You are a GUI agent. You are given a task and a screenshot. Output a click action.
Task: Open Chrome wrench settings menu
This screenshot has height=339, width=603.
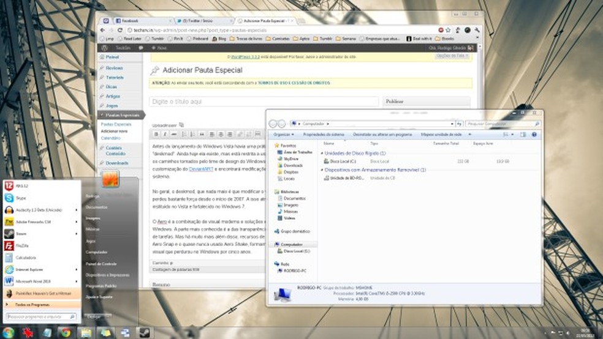point(477,30)
